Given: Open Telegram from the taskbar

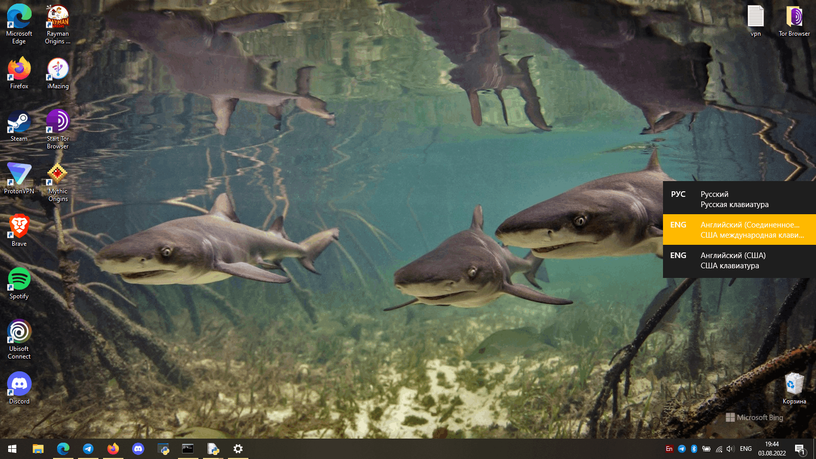Looking at the screenshot, I should [x=88, y=449].
